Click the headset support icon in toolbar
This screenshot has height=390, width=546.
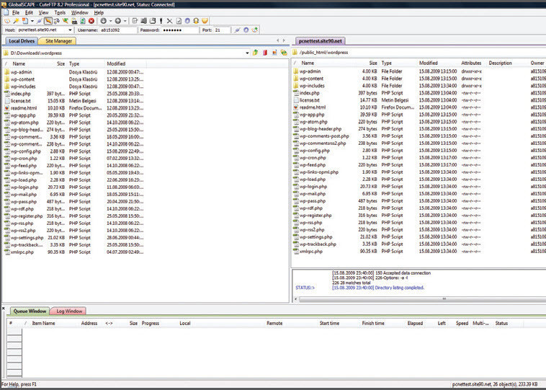click(196, 21)
